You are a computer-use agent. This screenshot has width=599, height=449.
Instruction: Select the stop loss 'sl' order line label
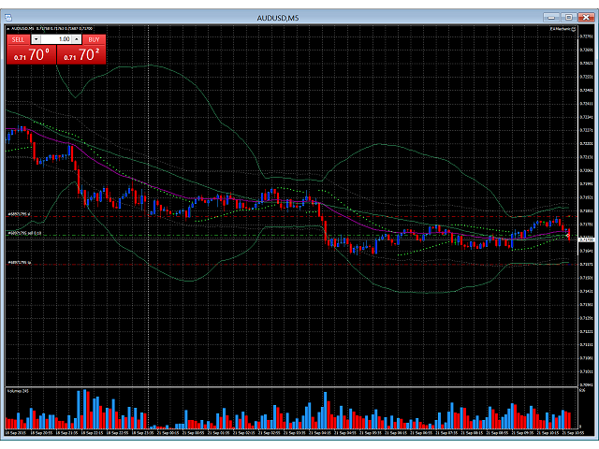[19, 214]
